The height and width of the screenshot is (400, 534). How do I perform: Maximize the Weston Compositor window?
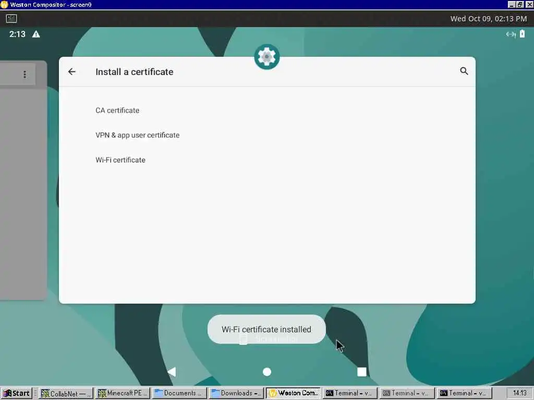(520, 5)
